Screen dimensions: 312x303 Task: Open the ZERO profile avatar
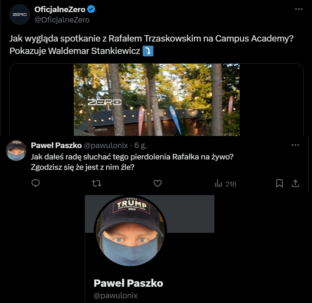(20, 15)
